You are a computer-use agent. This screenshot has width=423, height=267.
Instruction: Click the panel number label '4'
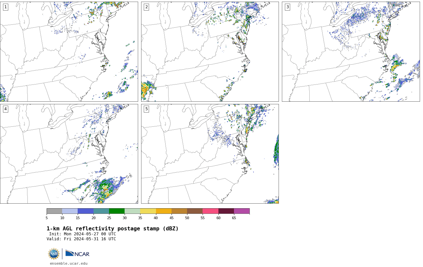coord(5,109)
